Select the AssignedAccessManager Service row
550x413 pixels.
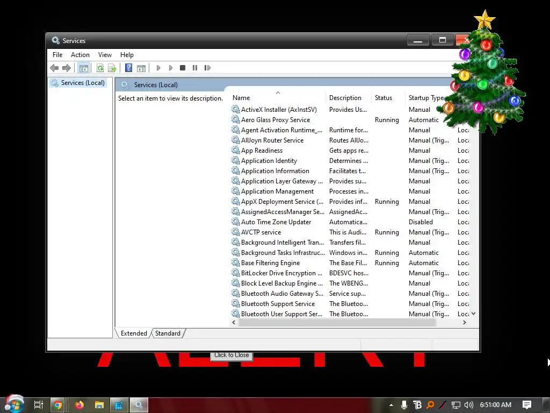tap(350, 212)
